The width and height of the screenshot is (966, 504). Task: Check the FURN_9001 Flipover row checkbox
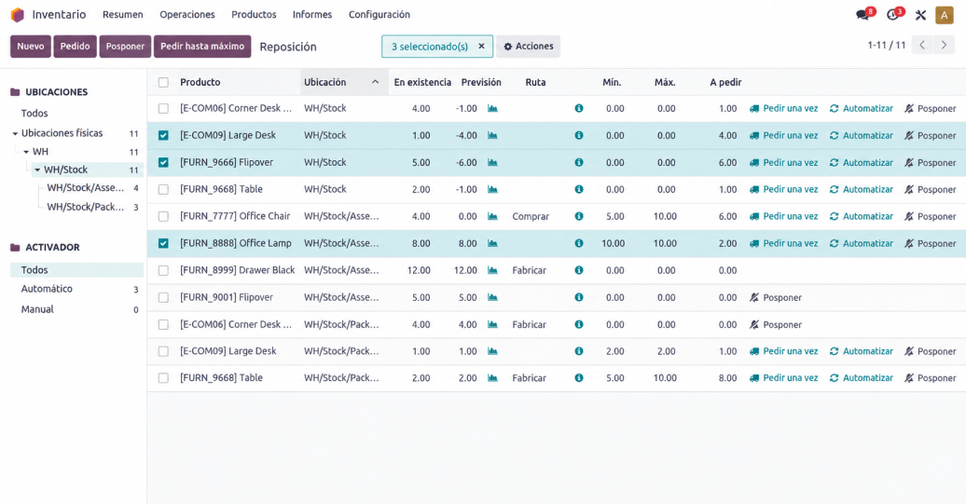click(x=163, y=297)
